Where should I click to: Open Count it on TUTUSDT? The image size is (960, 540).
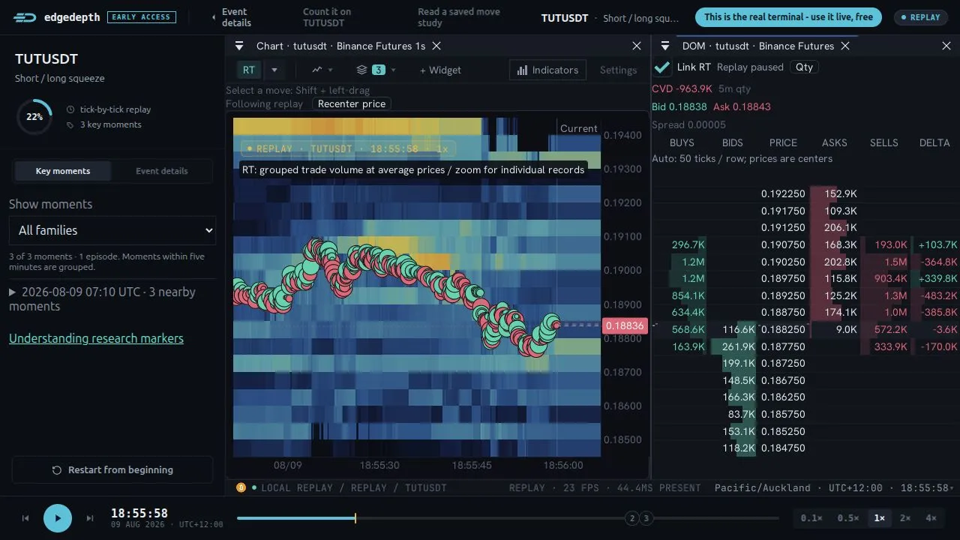[x=327, y=17]
